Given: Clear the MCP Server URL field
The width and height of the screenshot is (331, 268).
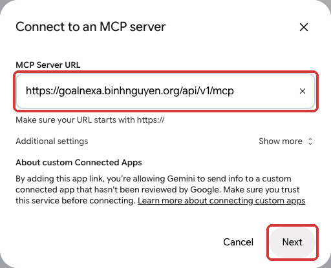Looking at the screenshot, I should click(303, 91).
